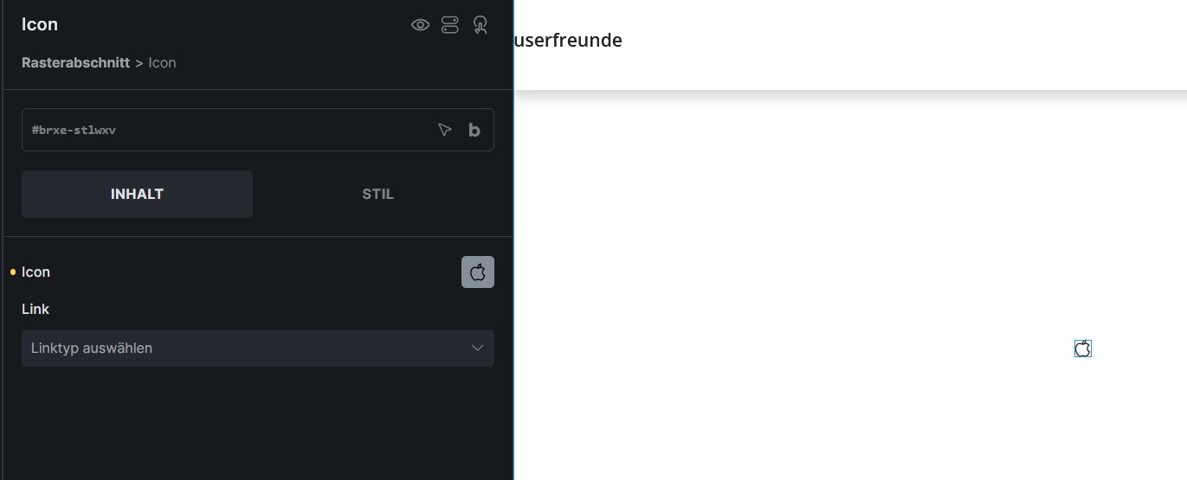The width and height of the screenshot is (1187, 480).
Task: Click the "userfreunde" header text on canvas
Action: coord(568,40)
